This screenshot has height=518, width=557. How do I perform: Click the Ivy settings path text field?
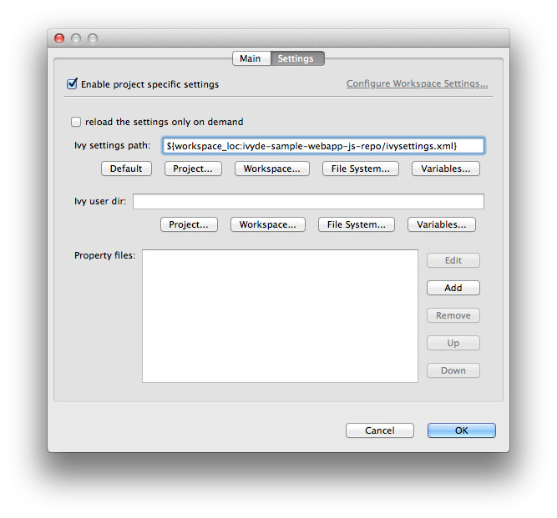[323, 145]
